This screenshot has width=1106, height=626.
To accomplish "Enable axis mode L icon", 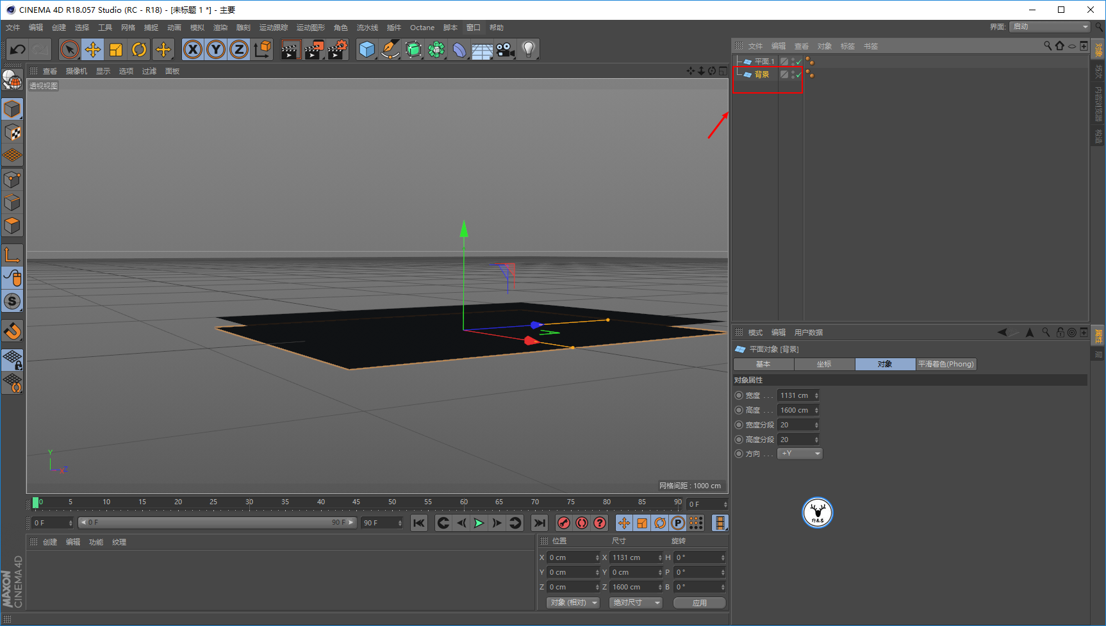I will (x=12, y=255).
